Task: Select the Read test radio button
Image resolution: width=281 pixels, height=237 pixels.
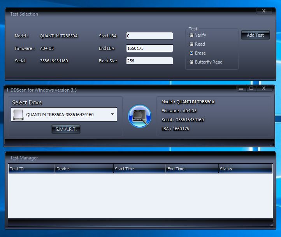Action: (x=191, y=44)
